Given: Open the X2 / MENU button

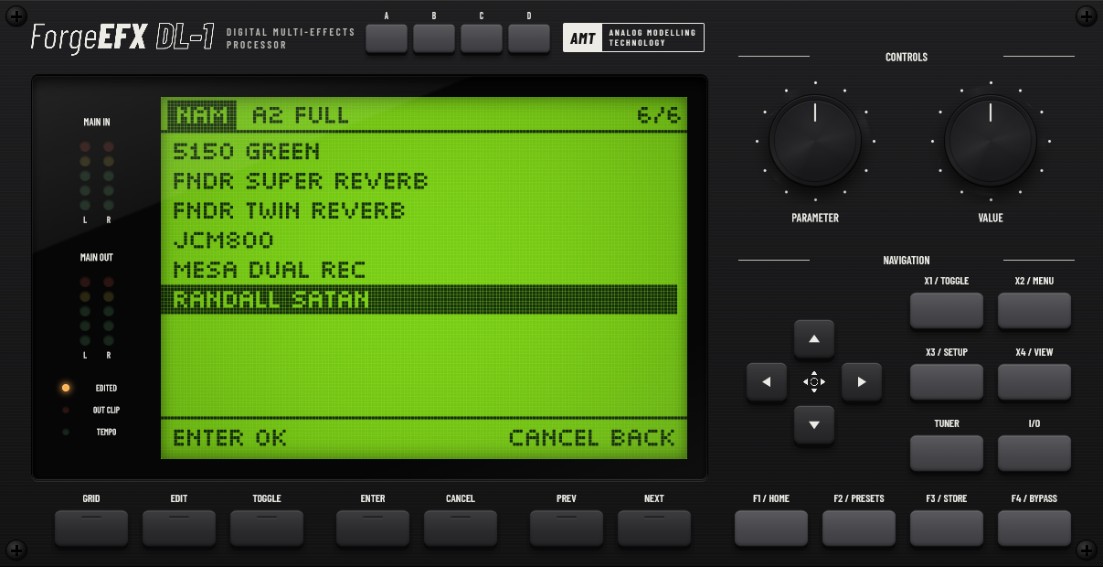Looking at the screenshot, I should [1034, 311].
